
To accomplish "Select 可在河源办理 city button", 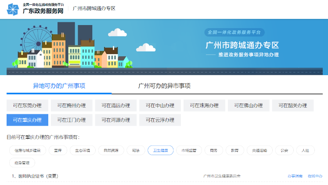I will pyautogui.click(x=115, y=120).
